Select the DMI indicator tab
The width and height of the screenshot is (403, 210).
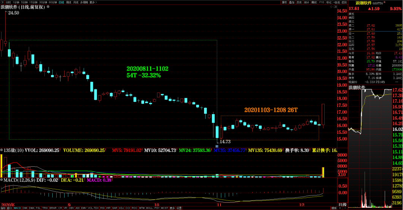[x=25, y=208]
